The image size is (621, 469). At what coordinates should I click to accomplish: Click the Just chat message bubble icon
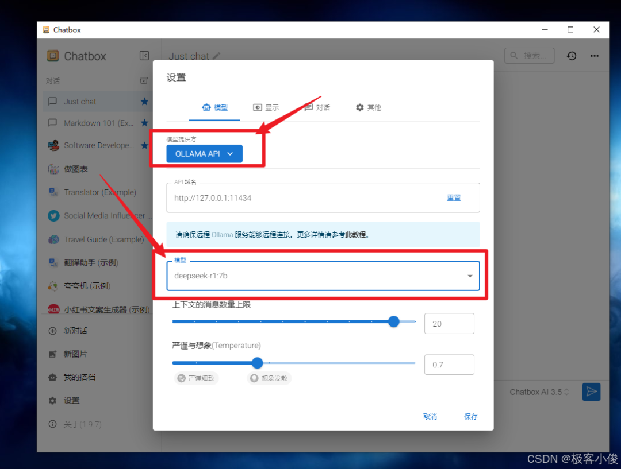(52, 101)
